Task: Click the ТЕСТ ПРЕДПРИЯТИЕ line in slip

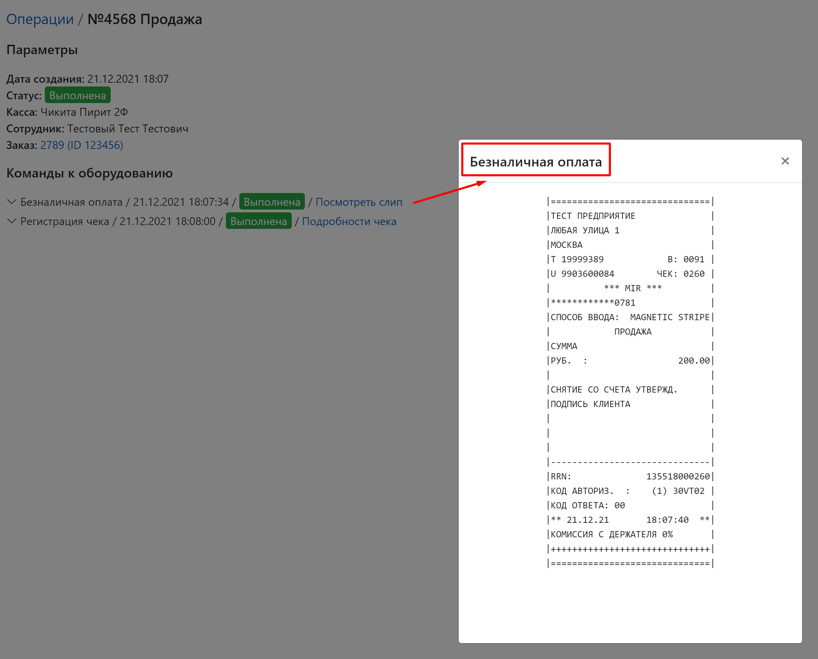Action: 593,216
